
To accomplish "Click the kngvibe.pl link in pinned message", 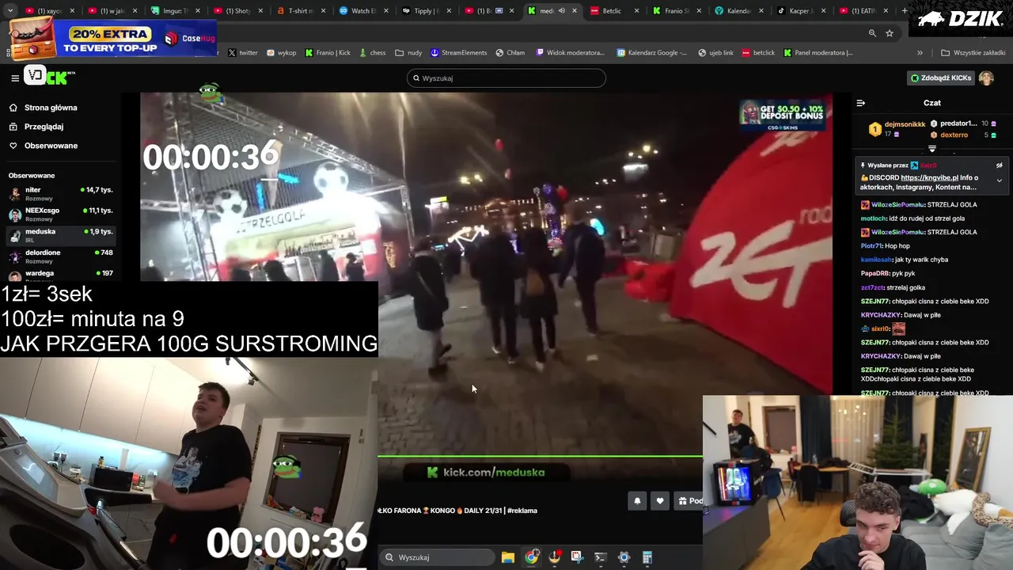I will [929, 178].
